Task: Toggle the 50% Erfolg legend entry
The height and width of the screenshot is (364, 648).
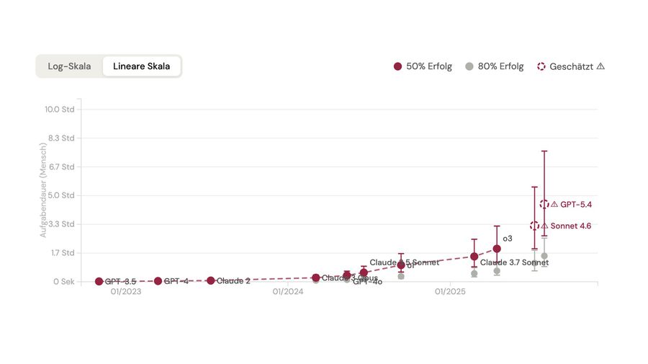Action: (423, 66)
